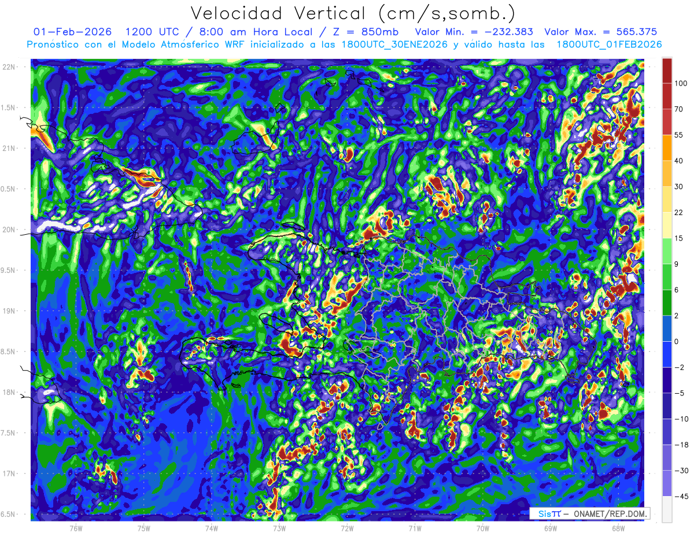Click the "1800UTC_30ENE2026" initialization time

394,45
